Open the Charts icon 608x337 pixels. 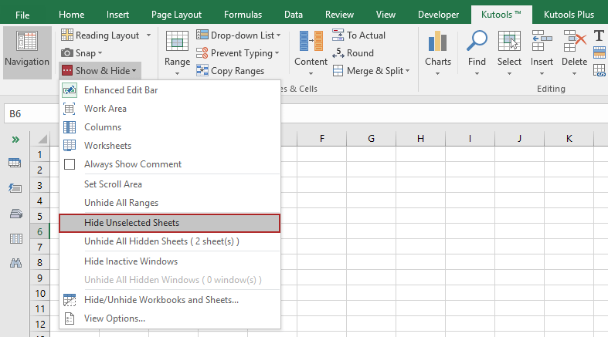click(x=438, y=41)
